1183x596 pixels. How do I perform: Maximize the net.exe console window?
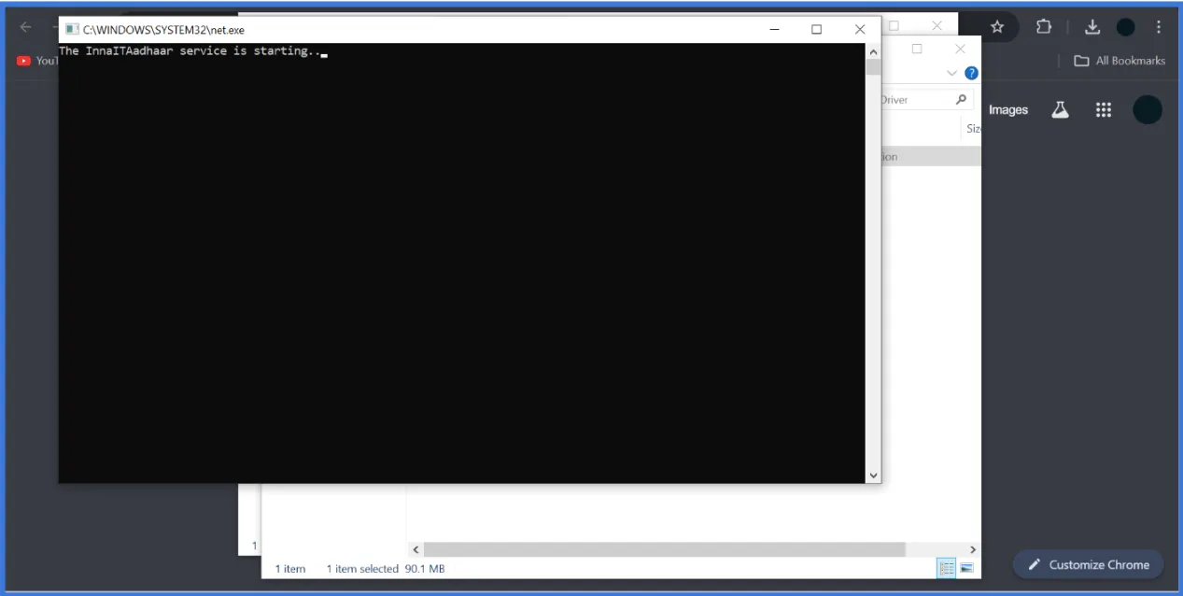pyautogui.click(x=816, y=29)
